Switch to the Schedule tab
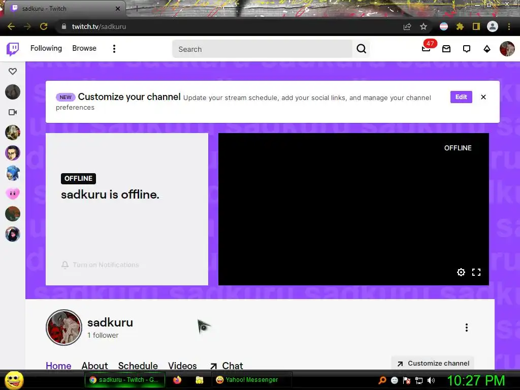Viewport: 520px width, 390px height. pyautogui.click(x=138, y=366)
